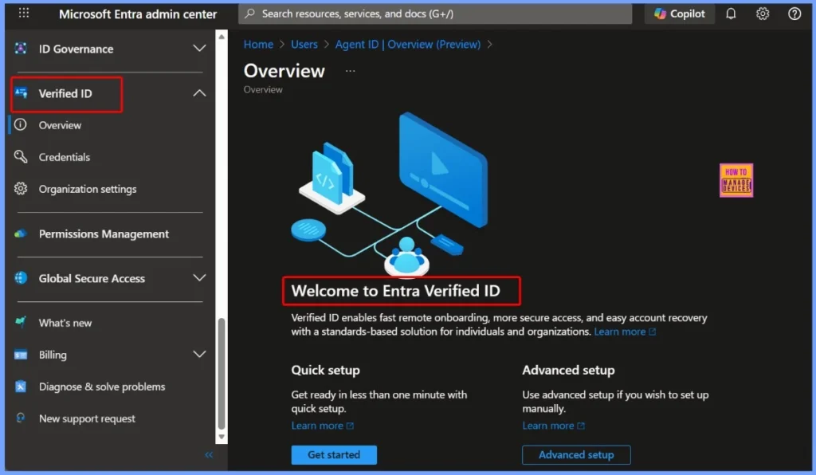
Task: Click the help question mark icon
Action: [794, 13]
